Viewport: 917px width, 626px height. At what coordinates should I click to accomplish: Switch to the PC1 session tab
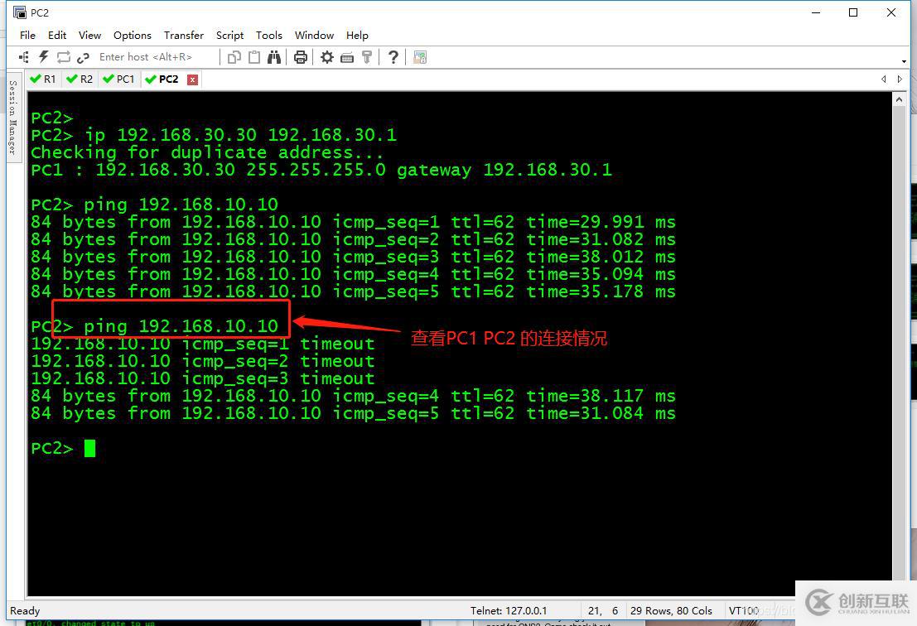[118, 79]
